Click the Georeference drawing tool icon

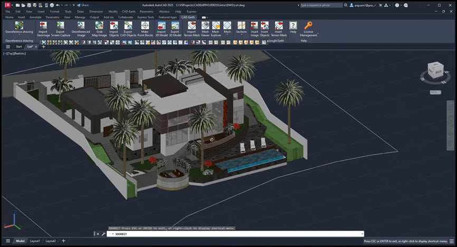19,25
